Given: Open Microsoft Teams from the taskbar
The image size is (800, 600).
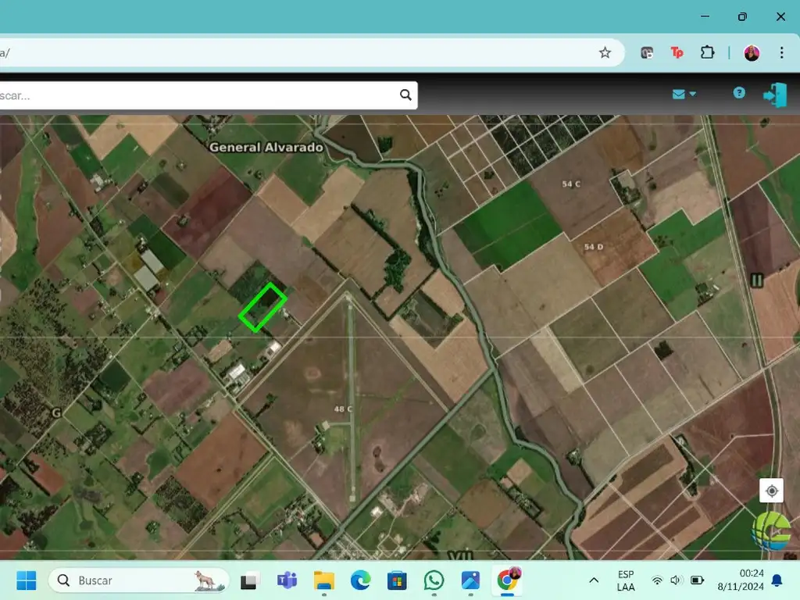Looking at the screenshot, I should pyautogui.click(x=287, y=580).
